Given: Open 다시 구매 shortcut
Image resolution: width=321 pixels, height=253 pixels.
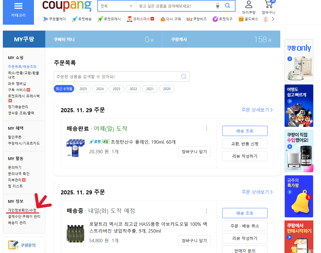Looking at the screenshot, I should [170, 19].
